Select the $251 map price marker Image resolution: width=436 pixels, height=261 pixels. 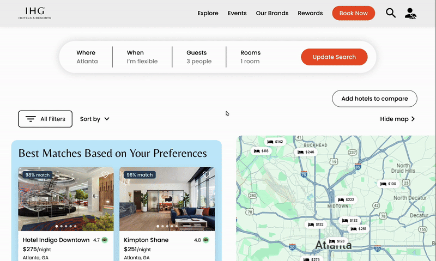point(359,229)
